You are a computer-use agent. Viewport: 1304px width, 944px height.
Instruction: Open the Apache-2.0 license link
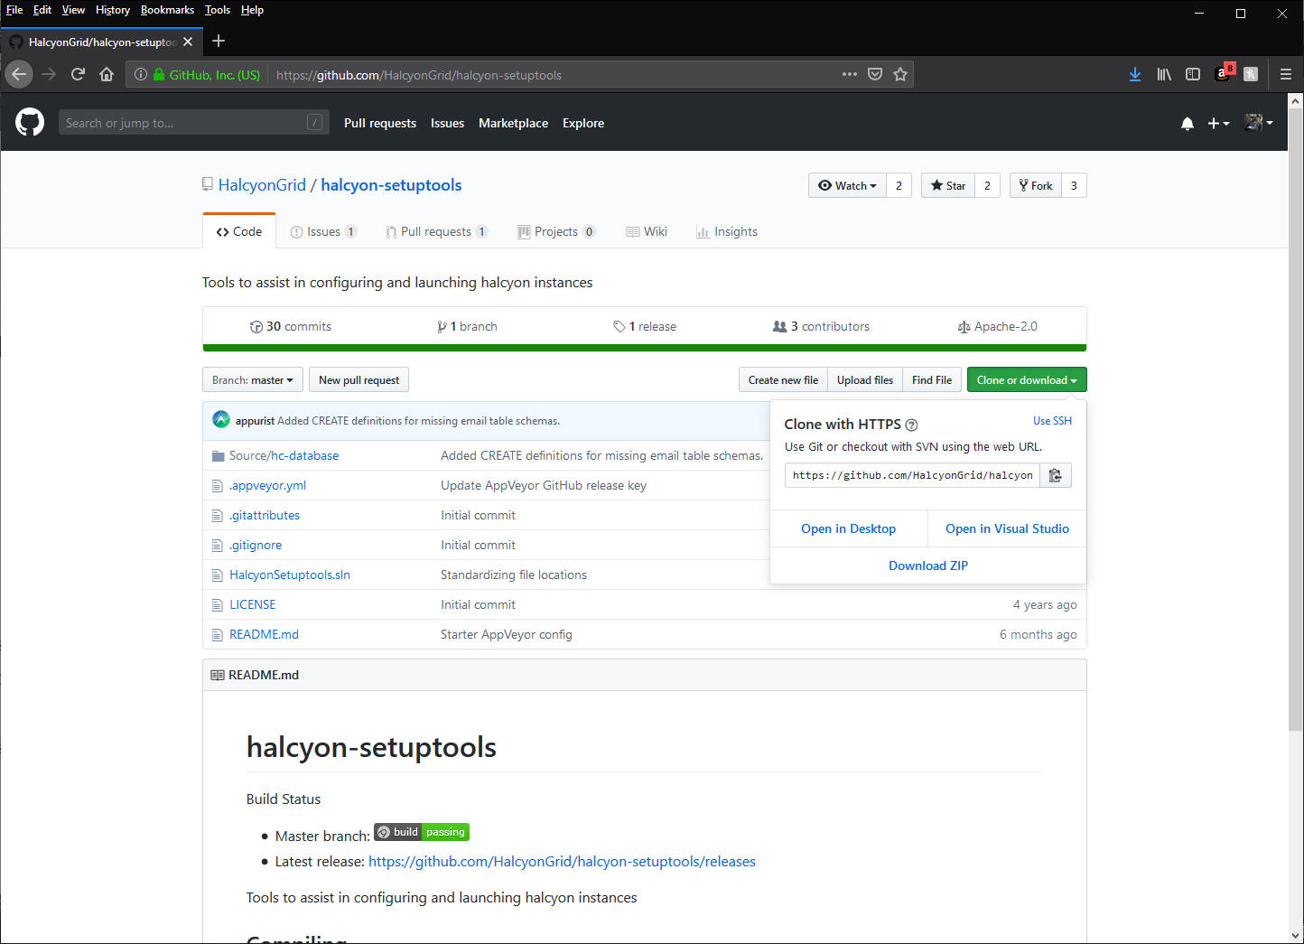(x=997, y=326)
